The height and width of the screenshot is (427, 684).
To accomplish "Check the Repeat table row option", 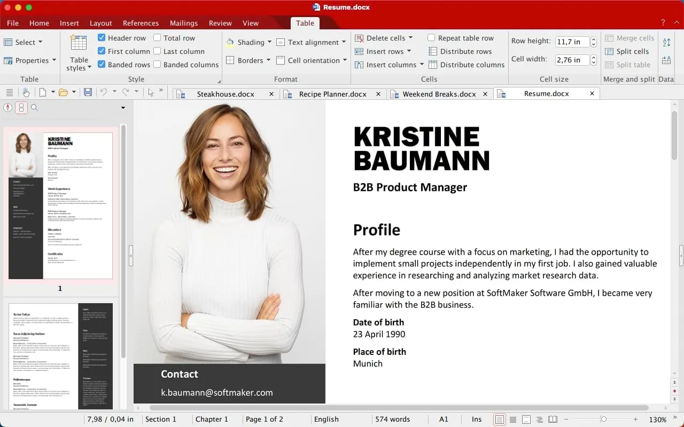I will (x=431, y=38).
